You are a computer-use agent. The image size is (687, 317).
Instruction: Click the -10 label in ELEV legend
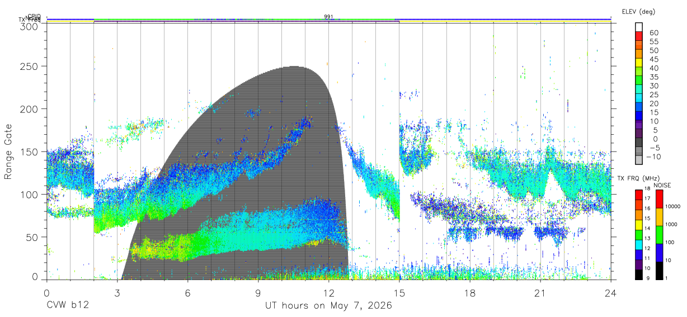click(x=654, y=157)
